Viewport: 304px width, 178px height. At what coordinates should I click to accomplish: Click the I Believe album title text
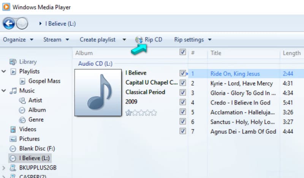pyautogui.click(x=136, y=73)
